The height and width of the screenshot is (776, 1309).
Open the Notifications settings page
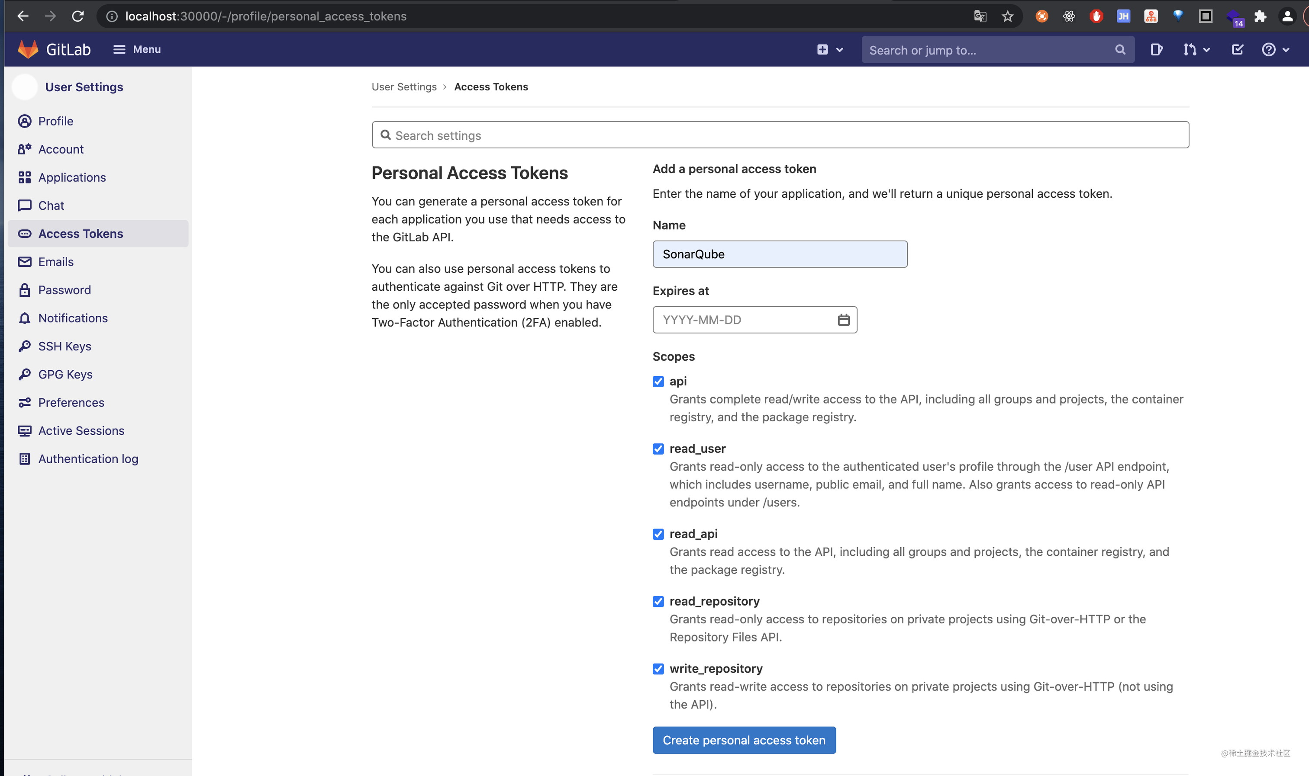[x=73, y=318]
